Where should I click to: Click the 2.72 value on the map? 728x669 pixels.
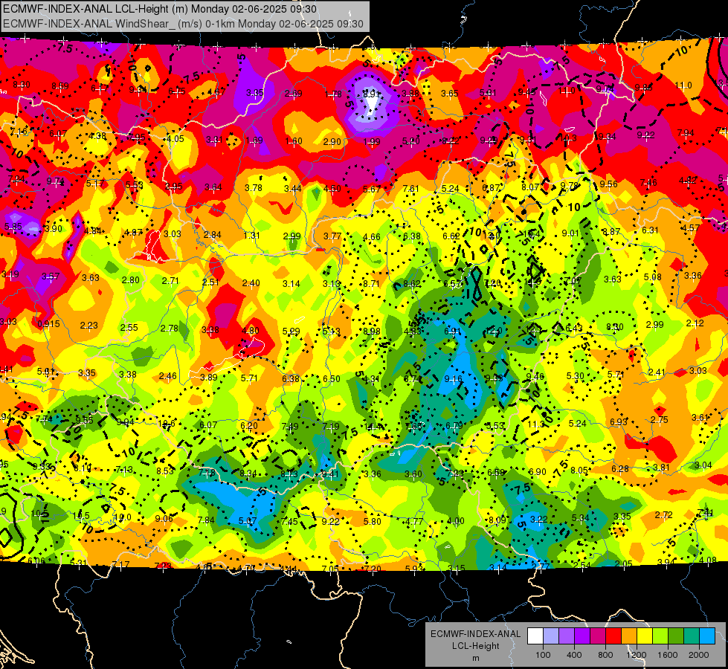pyautogui.click(x=664, y=515)
